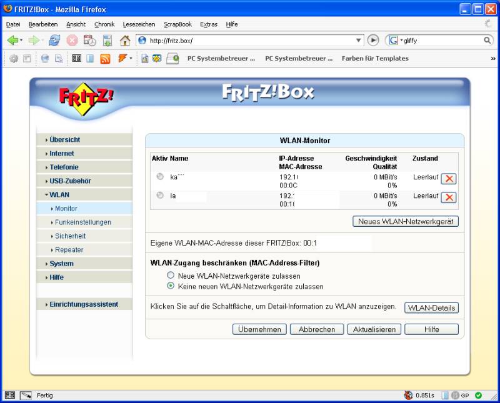Click the blue window with yellow diamond icon
Image resolution: width=500 pixels, height=403 pixels.
point(157,58)
